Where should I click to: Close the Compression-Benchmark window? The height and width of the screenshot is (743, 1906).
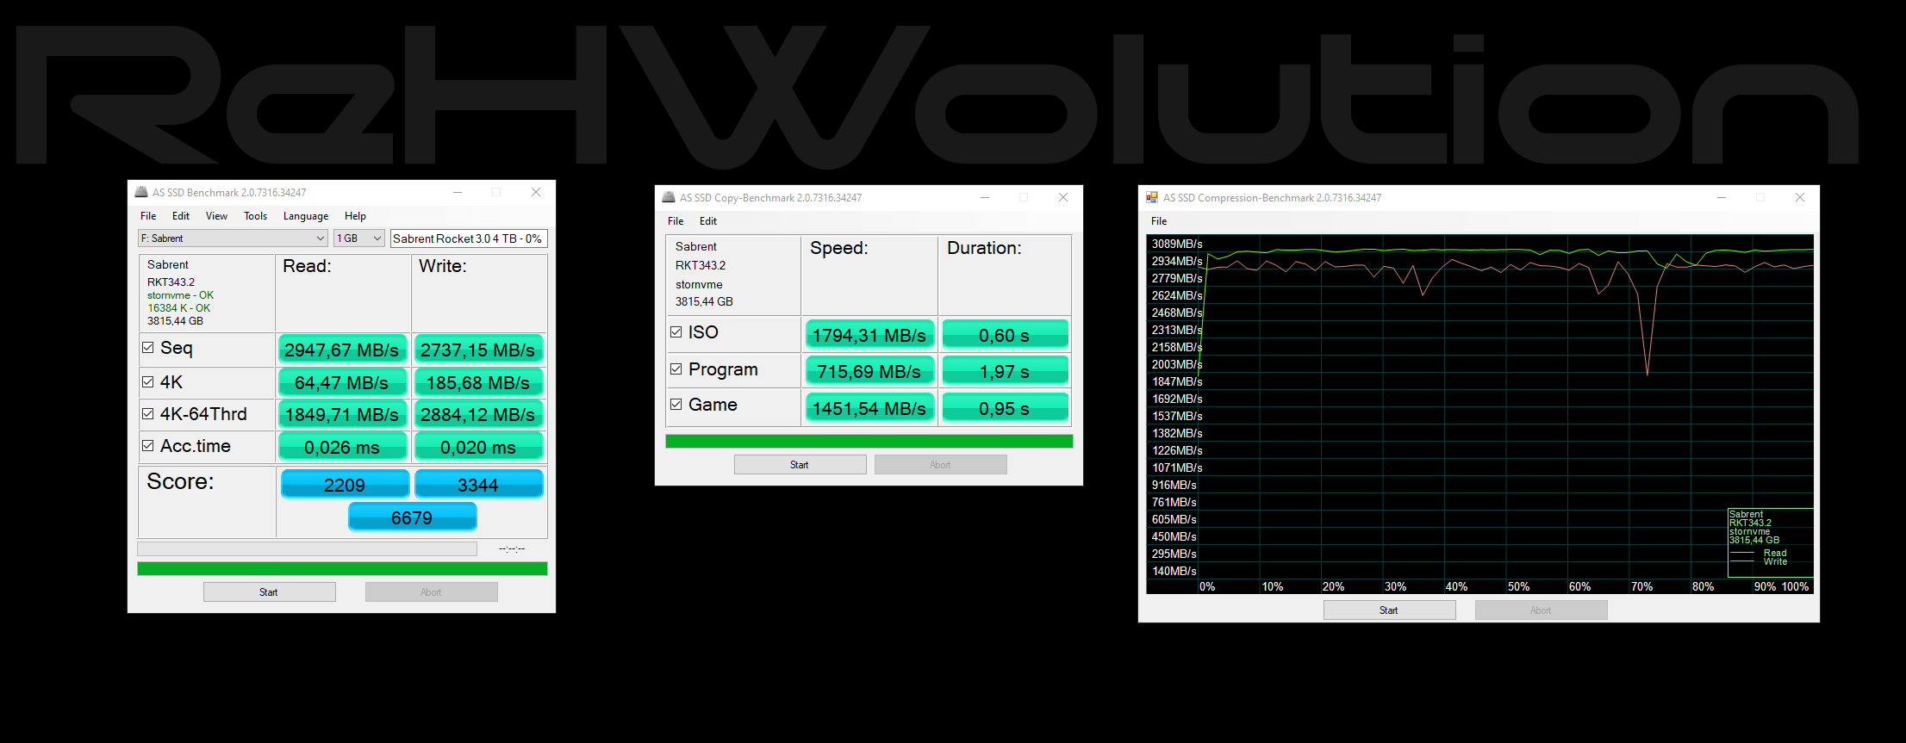[1800, 197]
